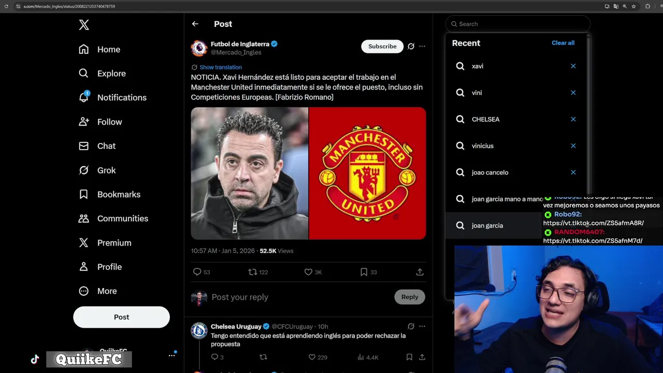
Task: Click the @Mercado_Ingles handle
Action: [236, 52]
